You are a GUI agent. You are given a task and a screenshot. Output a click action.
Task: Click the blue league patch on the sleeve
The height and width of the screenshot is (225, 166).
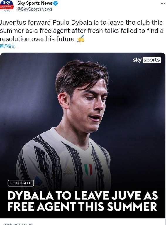pyautogui.click(x=38, y=181)
